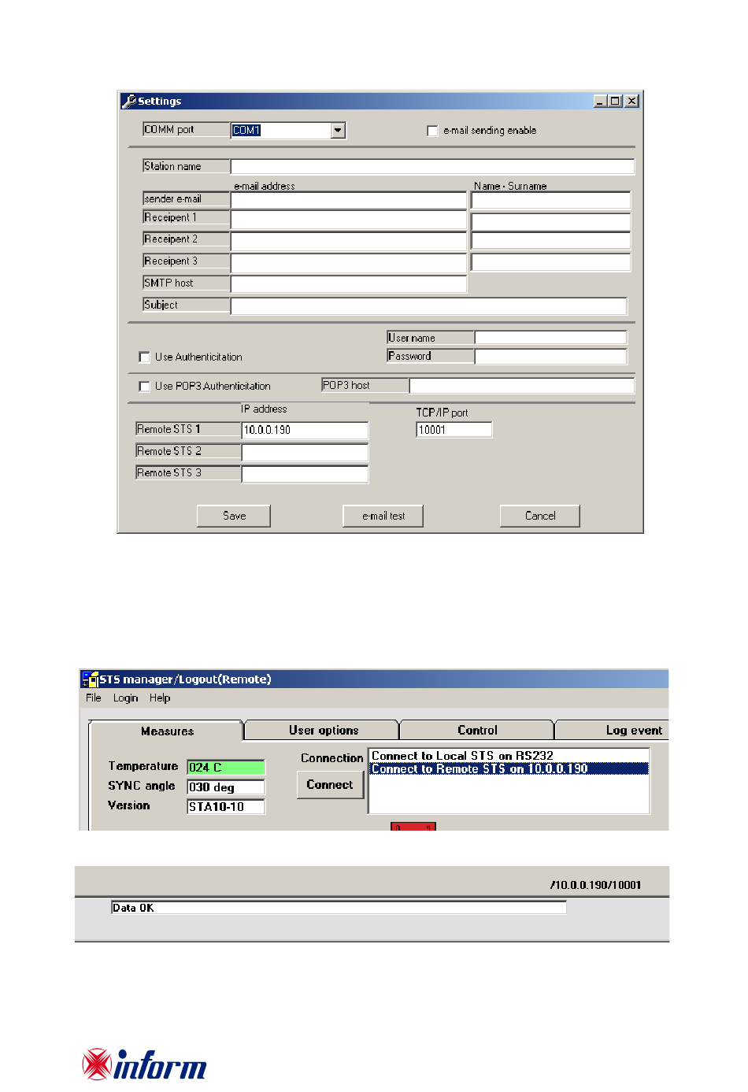Click the Receipent 1 e-mail address field

[x=349, y=220]
